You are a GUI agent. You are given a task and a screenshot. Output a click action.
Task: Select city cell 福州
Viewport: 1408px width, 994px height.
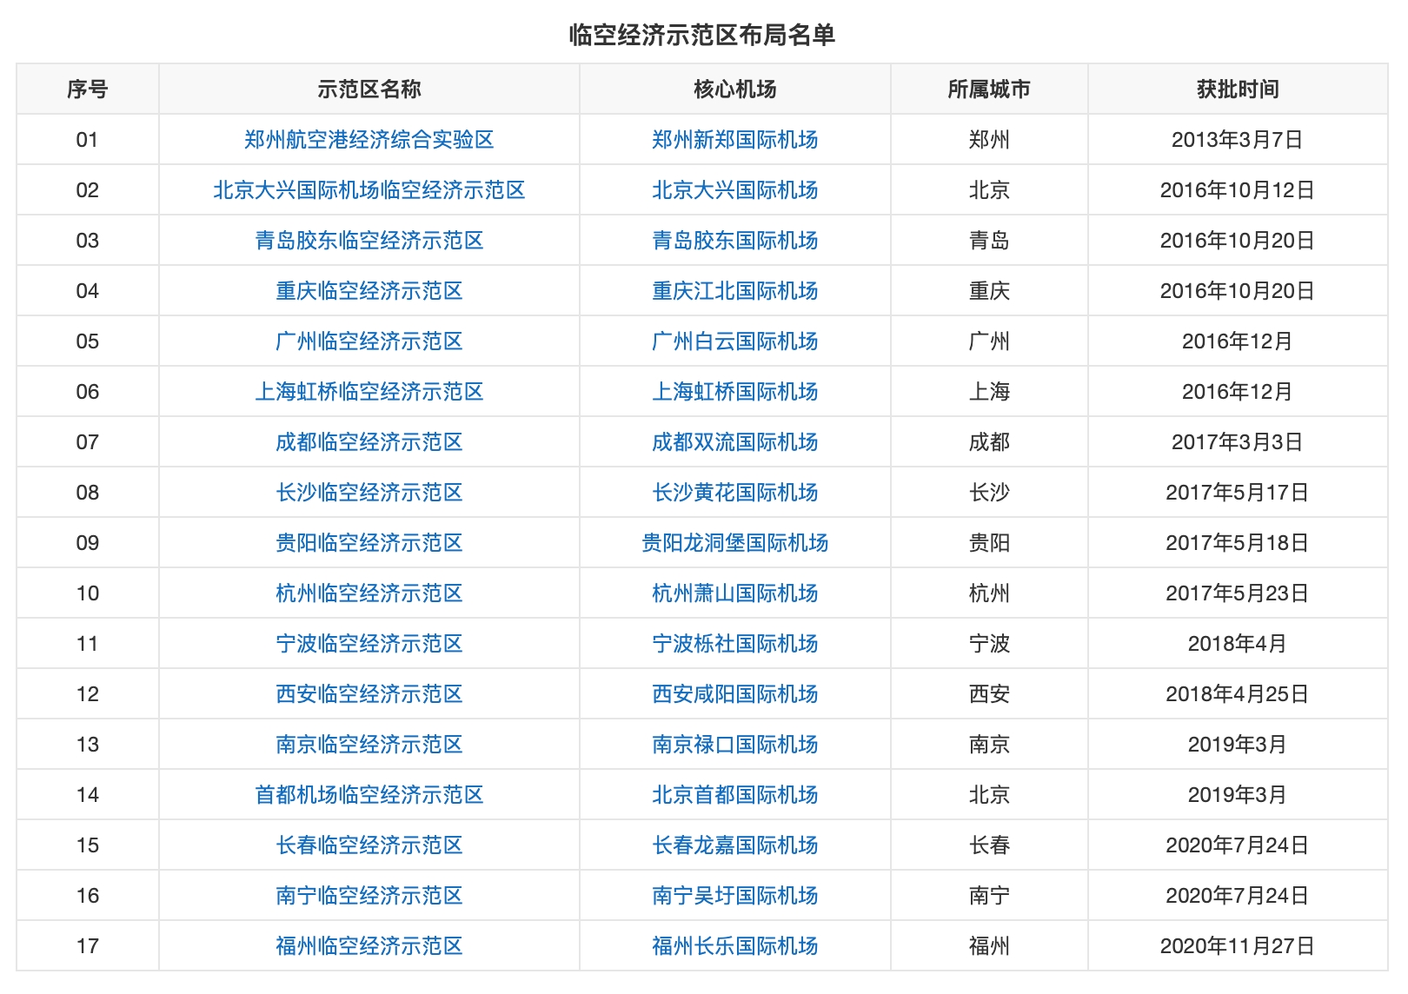[x=989, y=946]
